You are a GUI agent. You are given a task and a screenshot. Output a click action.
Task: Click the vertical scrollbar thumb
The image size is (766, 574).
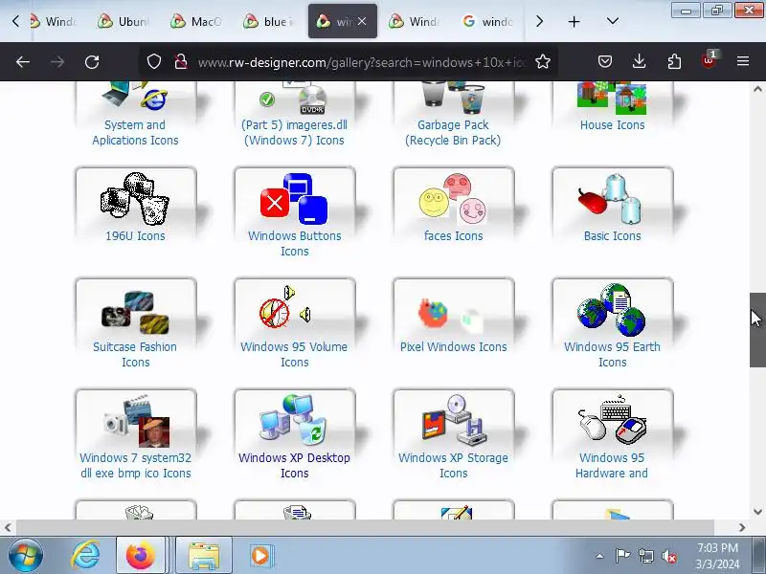click(x=757, y=330)
